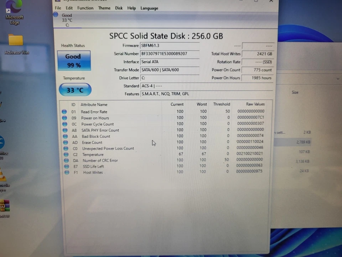
Task: Click the Firmware field SBFM61.3
Action: click(x=170, y=46)
